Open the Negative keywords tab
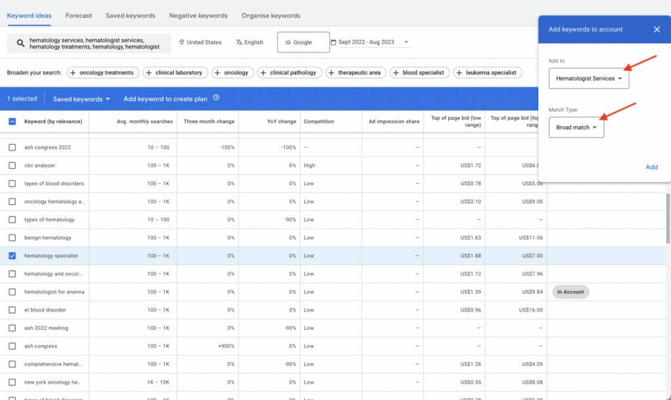 point(198,16)
